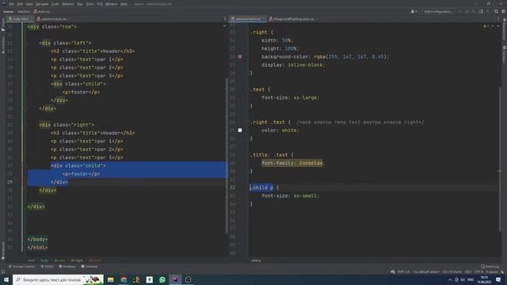Open the Edit menu
This screenshot has height=285, width=507.
pyautogui.click(x=20, y=4)
